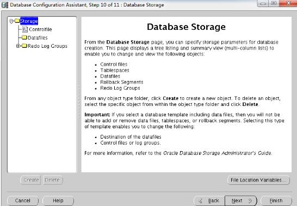Image resolution: width=297 pixels, height=206 pixels.
Task: Collapse the Storage tree node
Action: [x=11, y=21]
